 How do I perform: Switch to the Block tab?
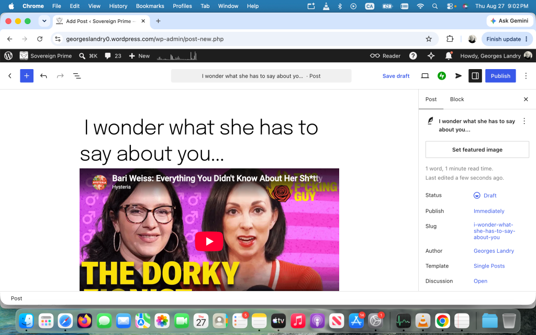[x=456, y=99]
